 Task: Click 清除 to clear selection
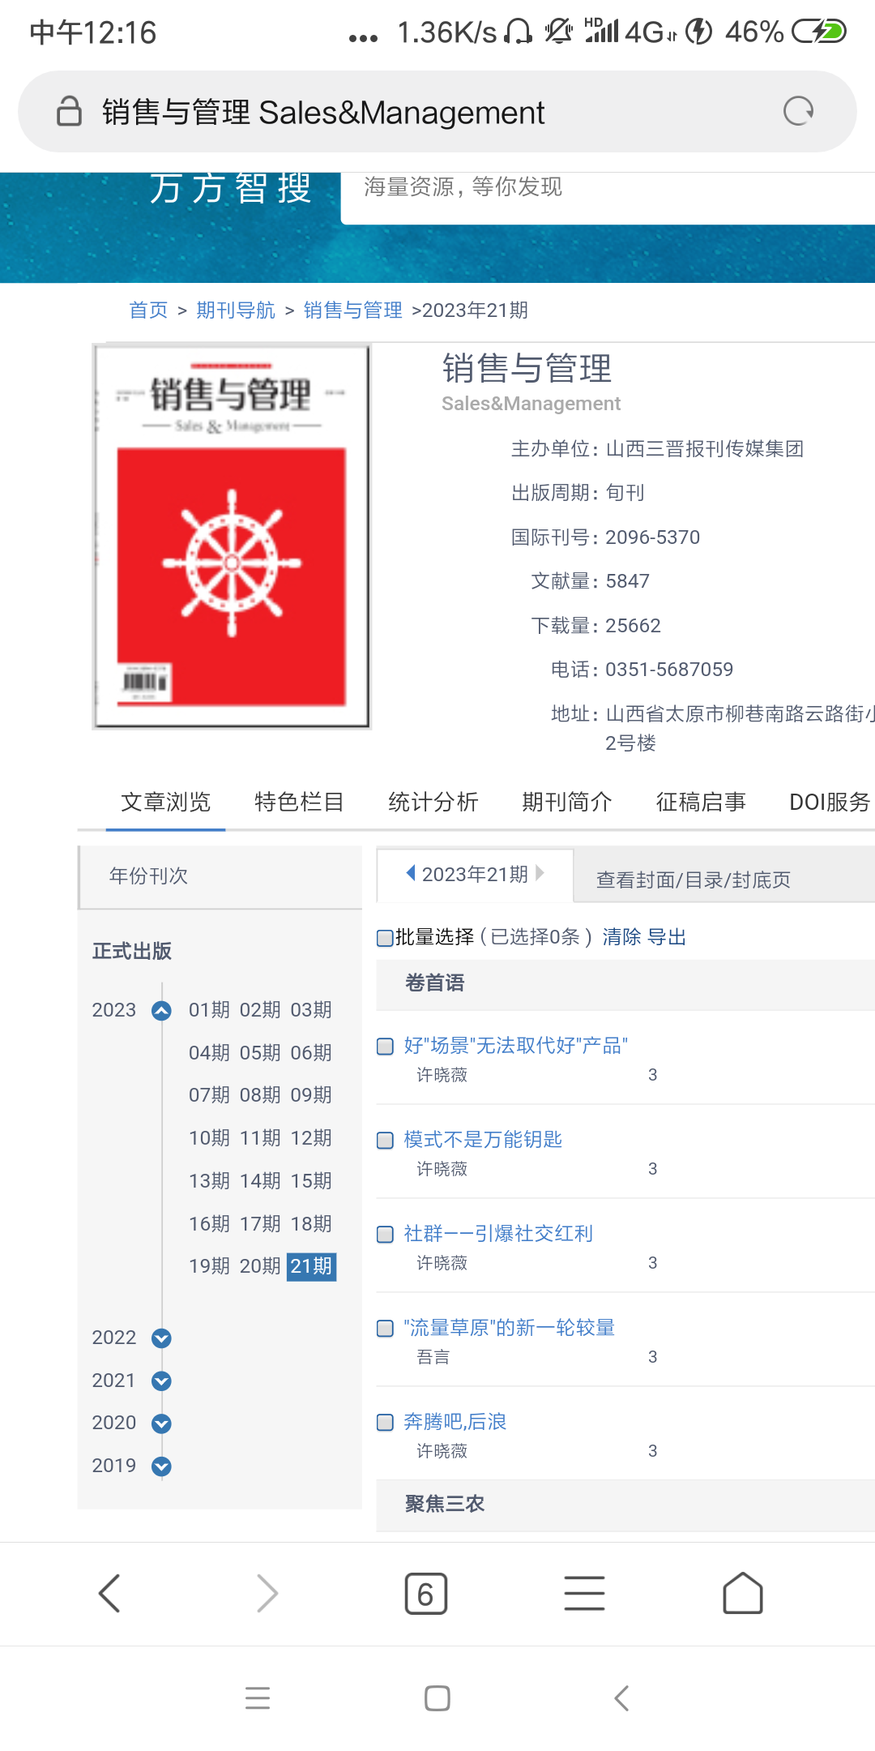(x=621, y=937)
